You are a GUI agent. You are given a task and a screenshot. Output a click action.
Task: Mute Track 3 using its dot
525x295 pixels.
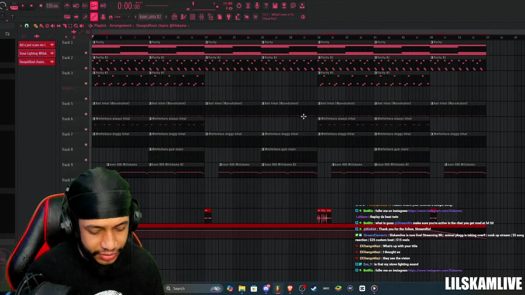point(86,84)
